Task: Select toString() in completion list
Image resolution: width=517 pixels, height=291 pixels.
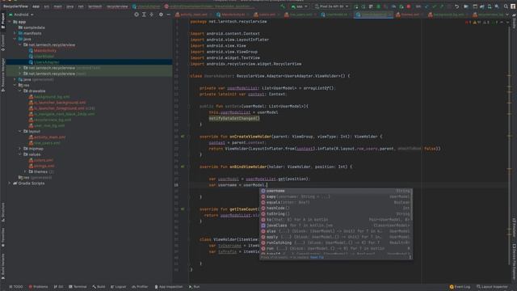Action: point(336,213)
